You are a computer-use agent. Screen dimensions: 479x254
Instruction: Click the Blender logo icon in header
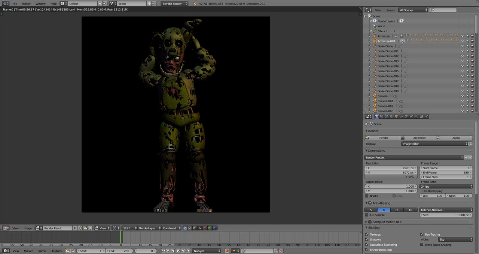(195, 3)
